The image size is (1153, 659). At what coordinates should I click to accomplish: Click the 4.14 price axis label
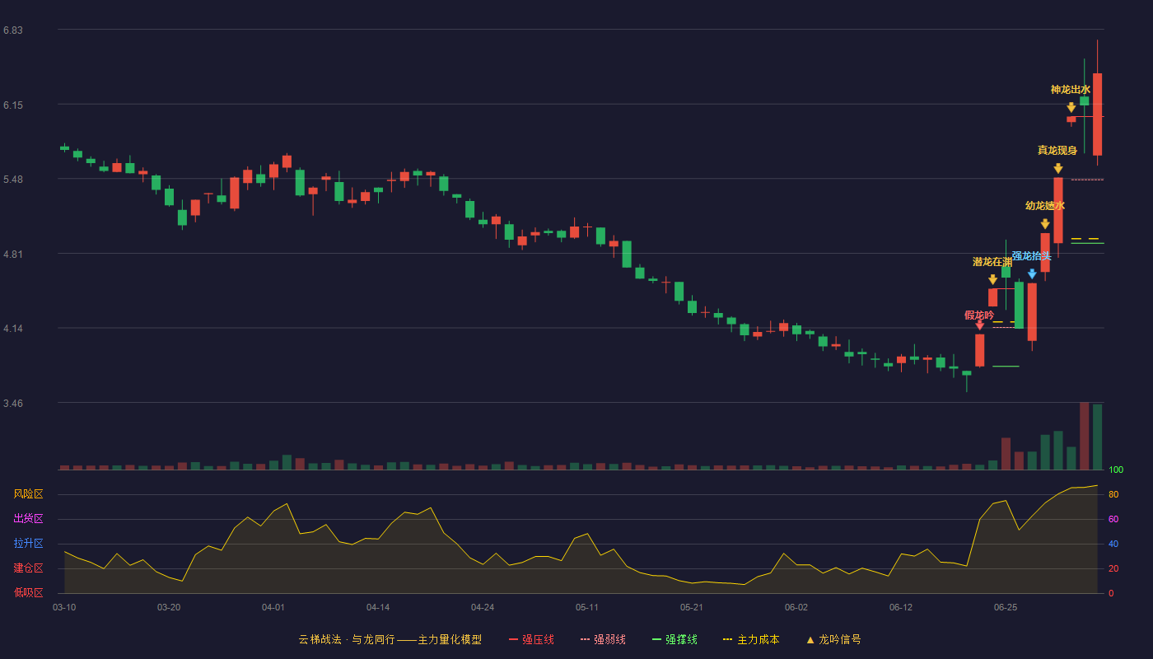[x=12, y=329]
